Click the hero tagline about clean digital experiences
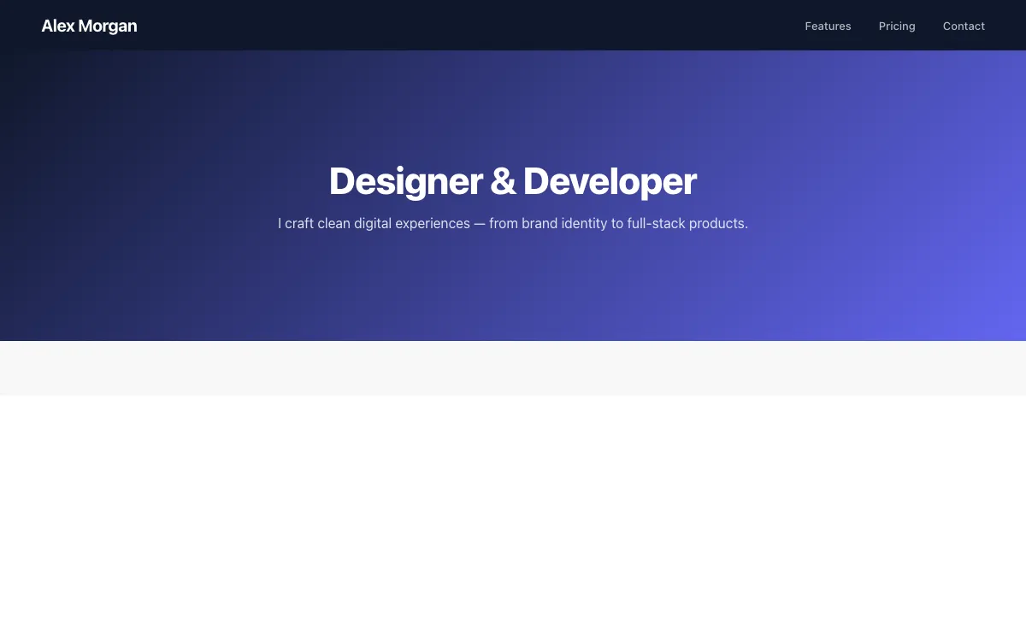This screenshot has width=1026, height=641. (513, 223)
